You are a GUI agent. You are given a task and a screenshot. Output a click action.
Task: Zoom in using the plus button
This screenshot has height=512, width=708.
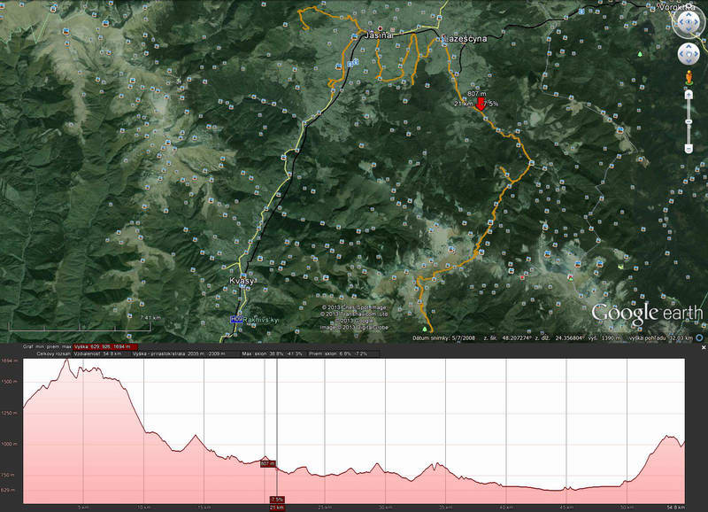pos(689,95)
